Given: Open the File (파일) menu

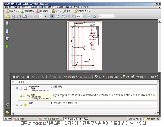Looking at the screenshot, I should (8, 7).
